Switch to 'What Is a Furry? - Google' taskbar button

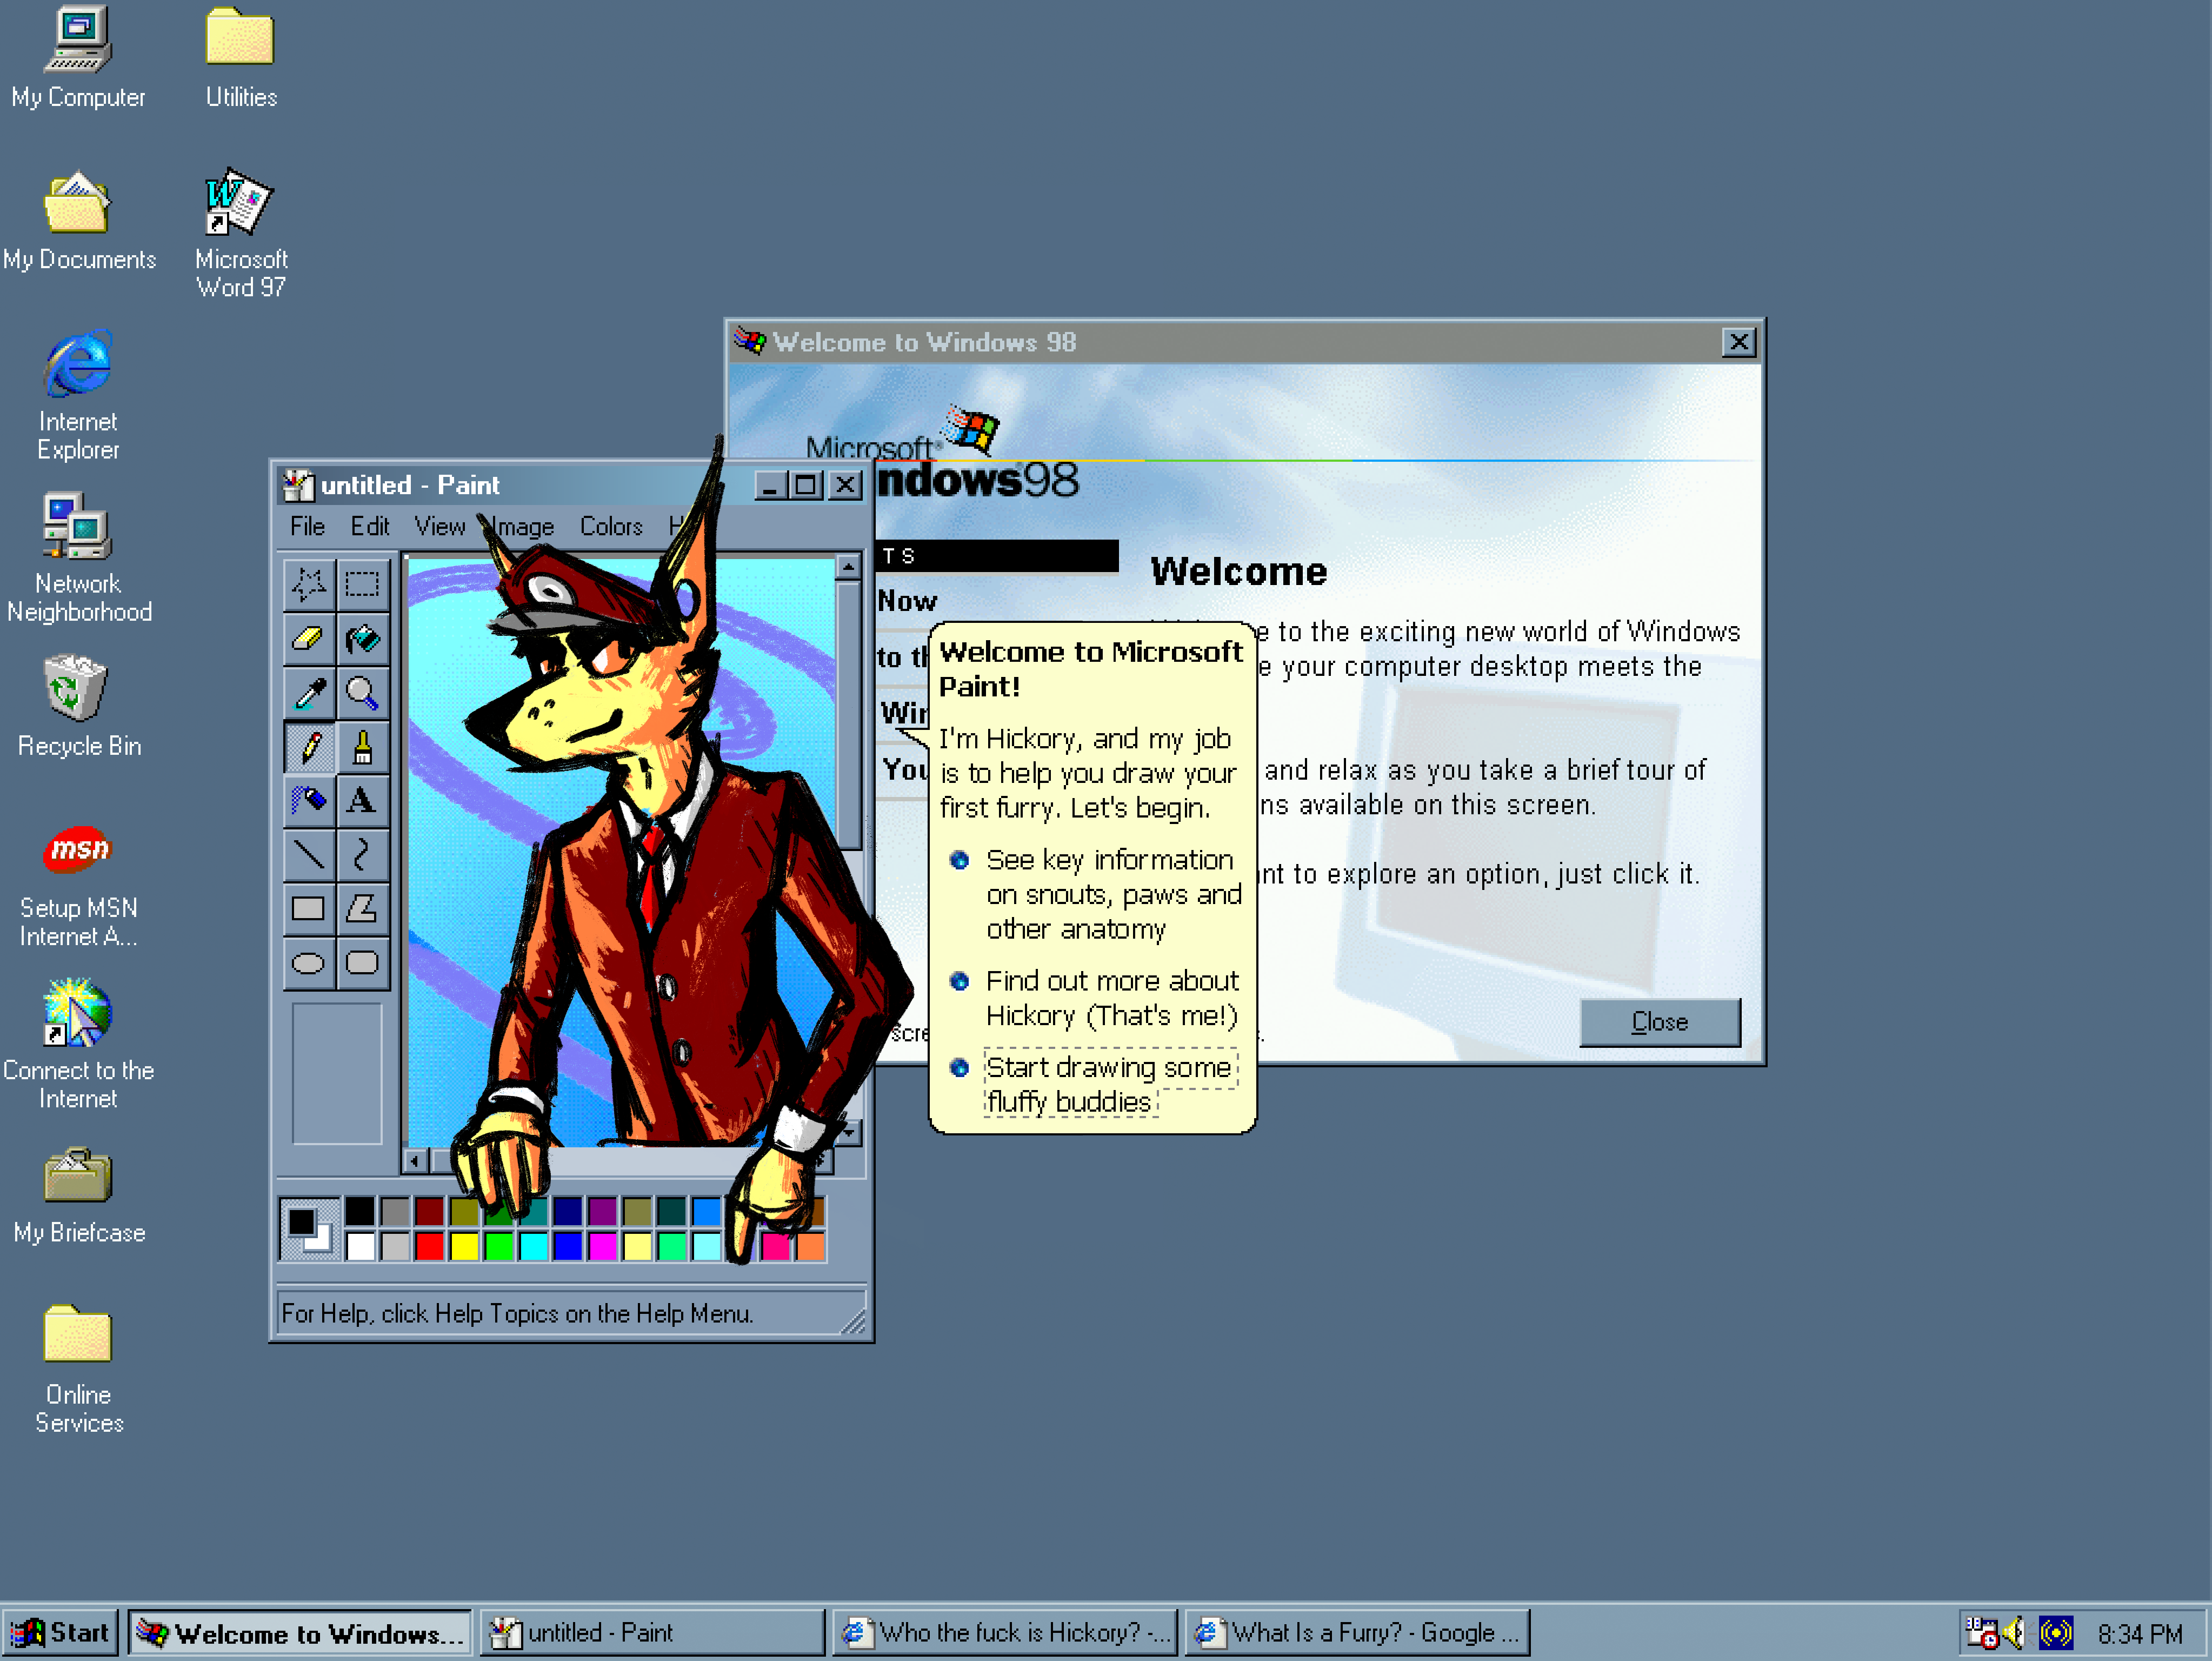click(1357, 1633)
